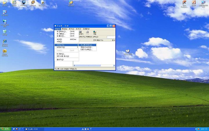This screenshot has width=209, height=131.
Task: Activate the 주소록 - 주 ID taskbar button
Action: pyautogui.click(x=34, y=129)
